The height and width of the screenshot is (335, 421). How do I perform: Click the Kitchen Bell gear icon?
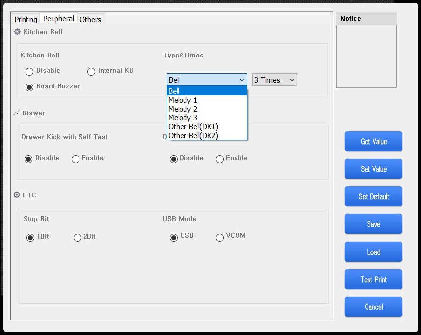(17, 32)
